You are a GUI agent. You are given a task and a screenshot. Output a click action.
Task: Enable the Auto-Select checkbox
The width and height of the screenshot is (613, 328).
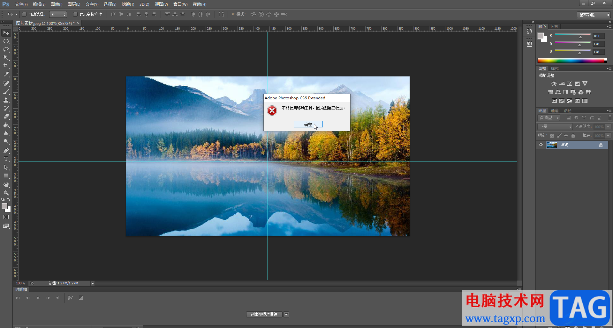pyautogui.click(x=24, y=14)
